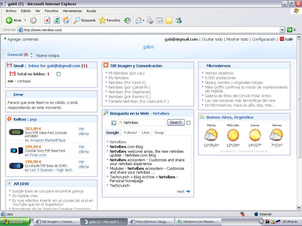Expand the General tab options arrow

(31, 56)
